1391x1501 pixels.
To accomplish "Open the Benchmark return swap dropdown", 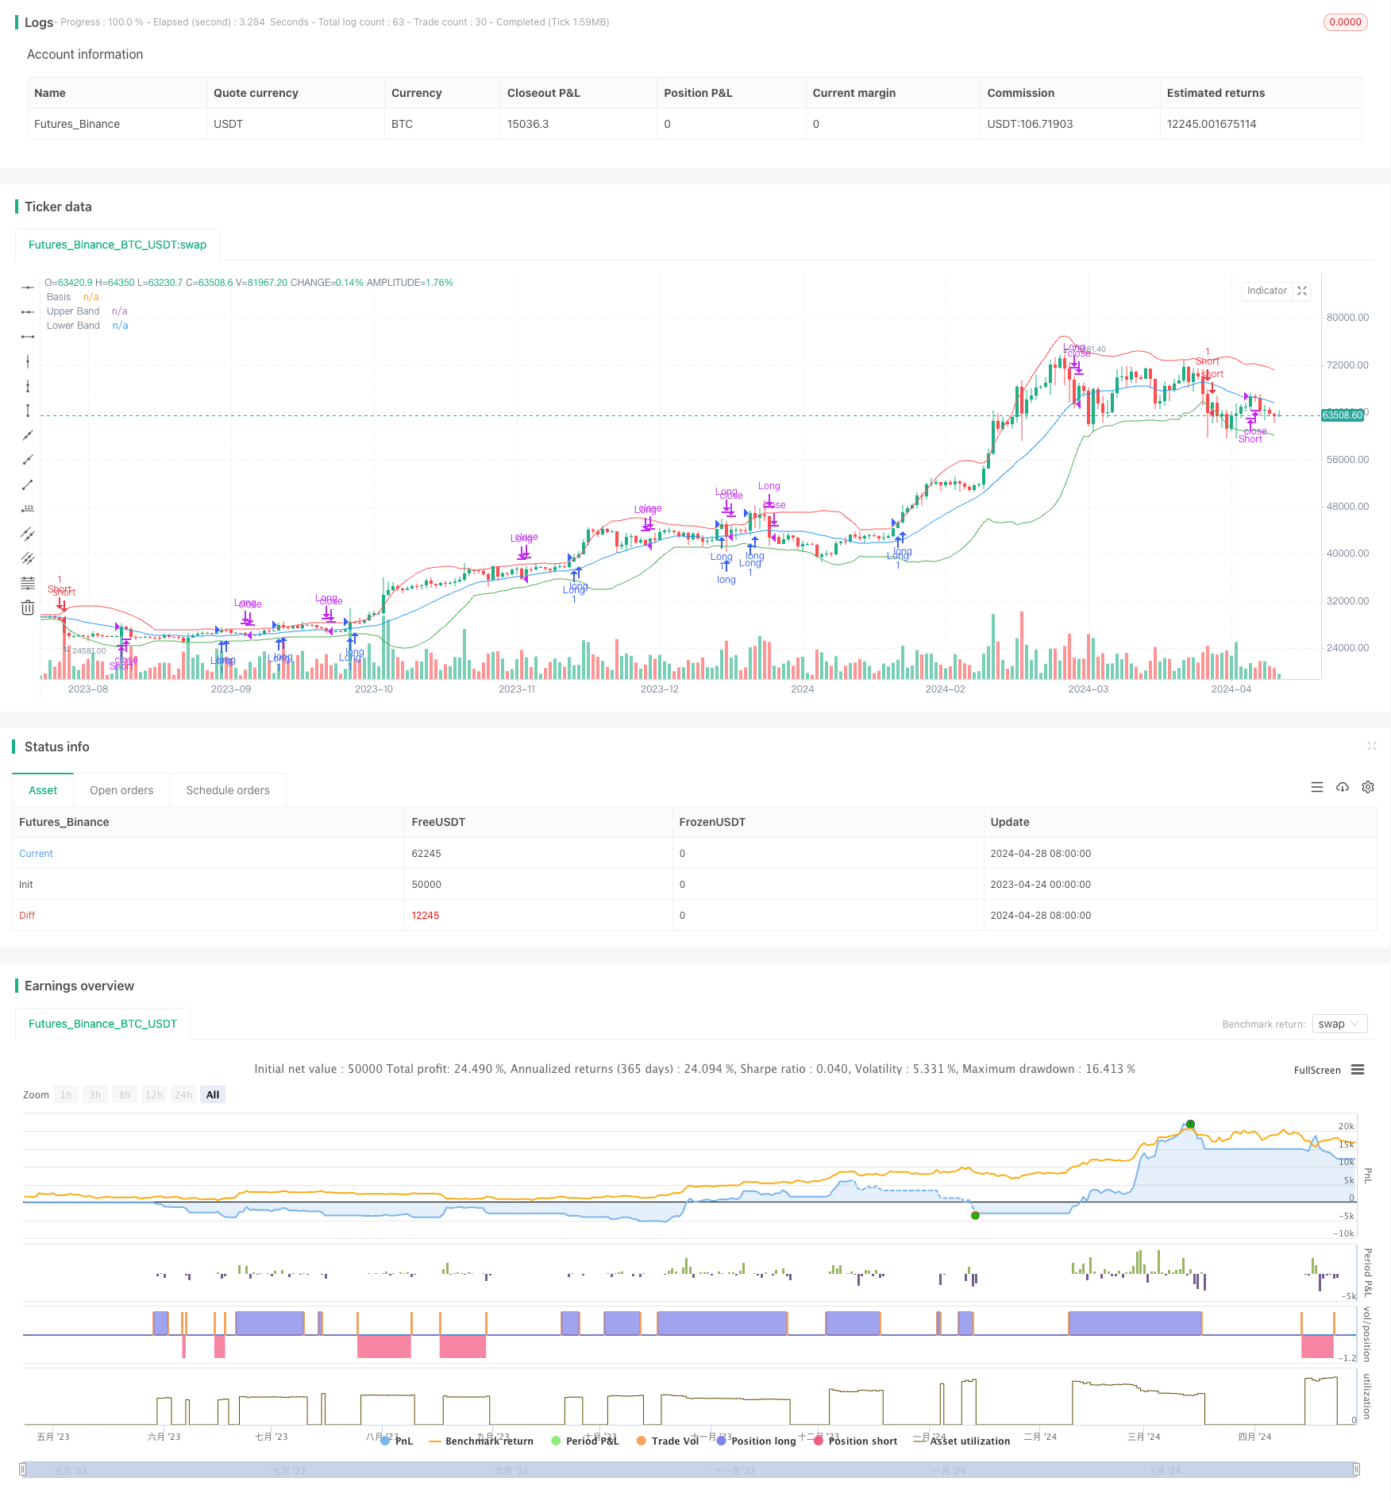I will pyautogui.click(x=1340, y=1024).
